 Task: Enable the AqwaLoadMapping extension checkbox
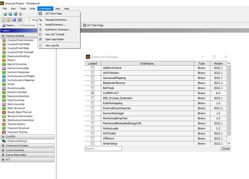tap(93, 78)
